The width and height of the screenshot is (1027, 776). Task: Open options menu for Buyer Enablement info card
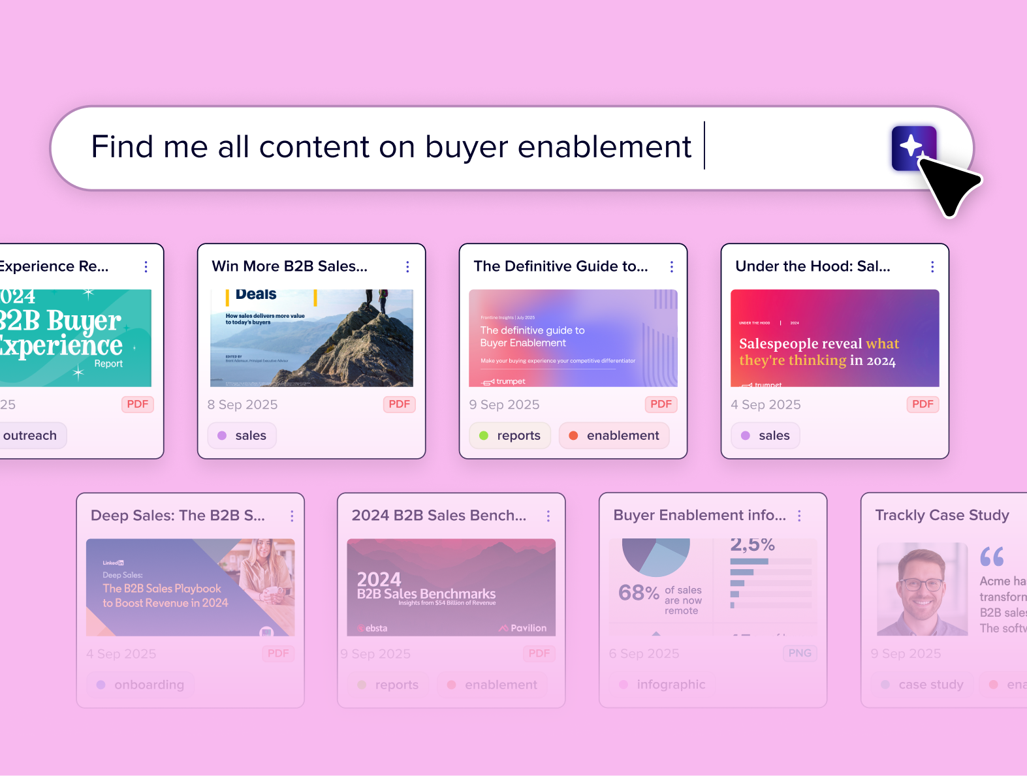tap(799, 516)
